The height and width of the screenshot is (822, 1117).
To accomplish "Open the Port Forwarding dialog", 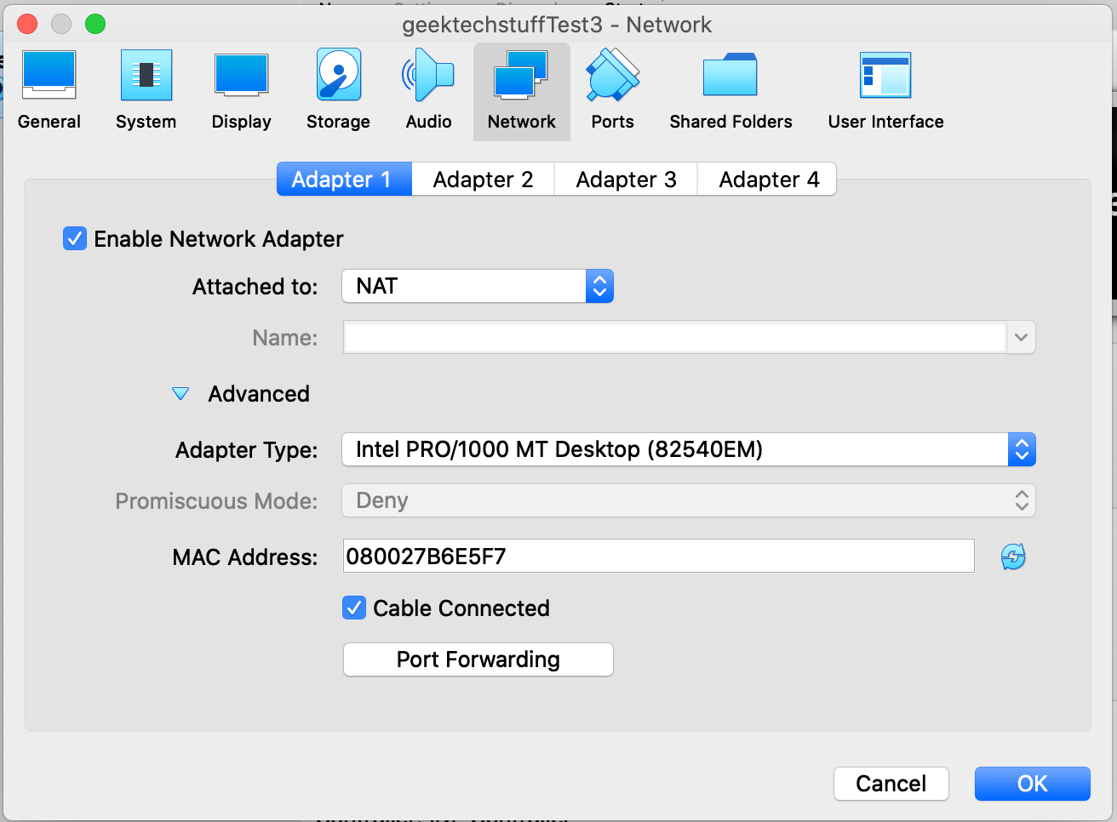I will [x=478, y=659].
